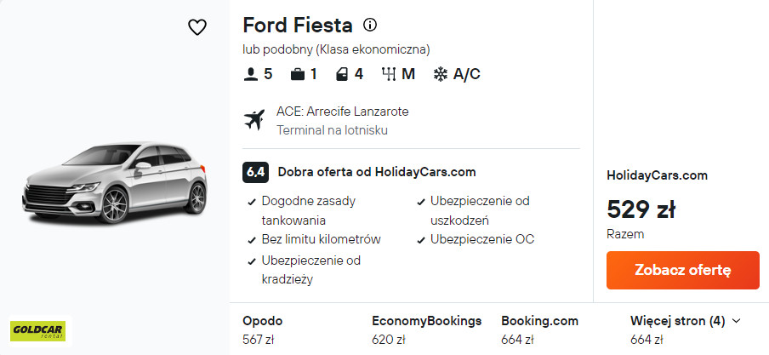The image size is (769, 355).
Task: Select the Booking.com 664 zł offer
Action: (x=539, y=330)
